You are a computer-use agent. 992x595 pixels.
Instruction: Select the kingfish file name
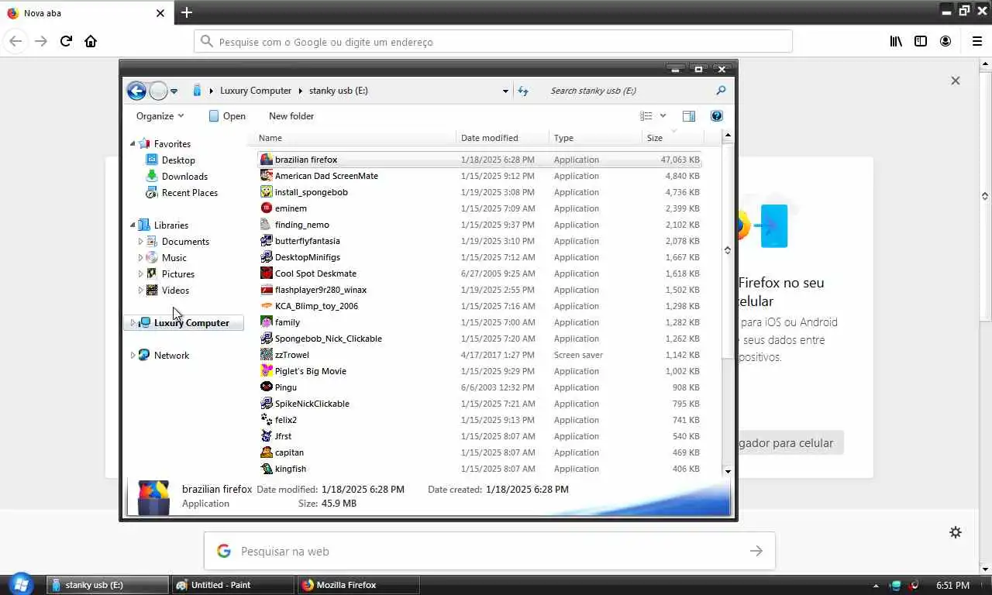pos(291,469)
